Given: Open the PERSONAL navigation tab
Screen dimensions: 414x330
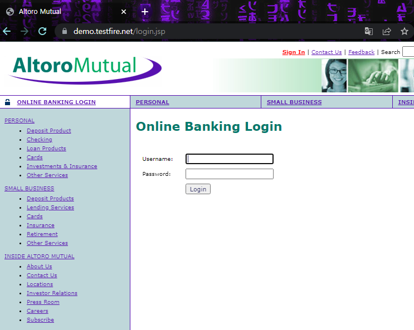Looking at the screenshot, I should click(152, 102).
